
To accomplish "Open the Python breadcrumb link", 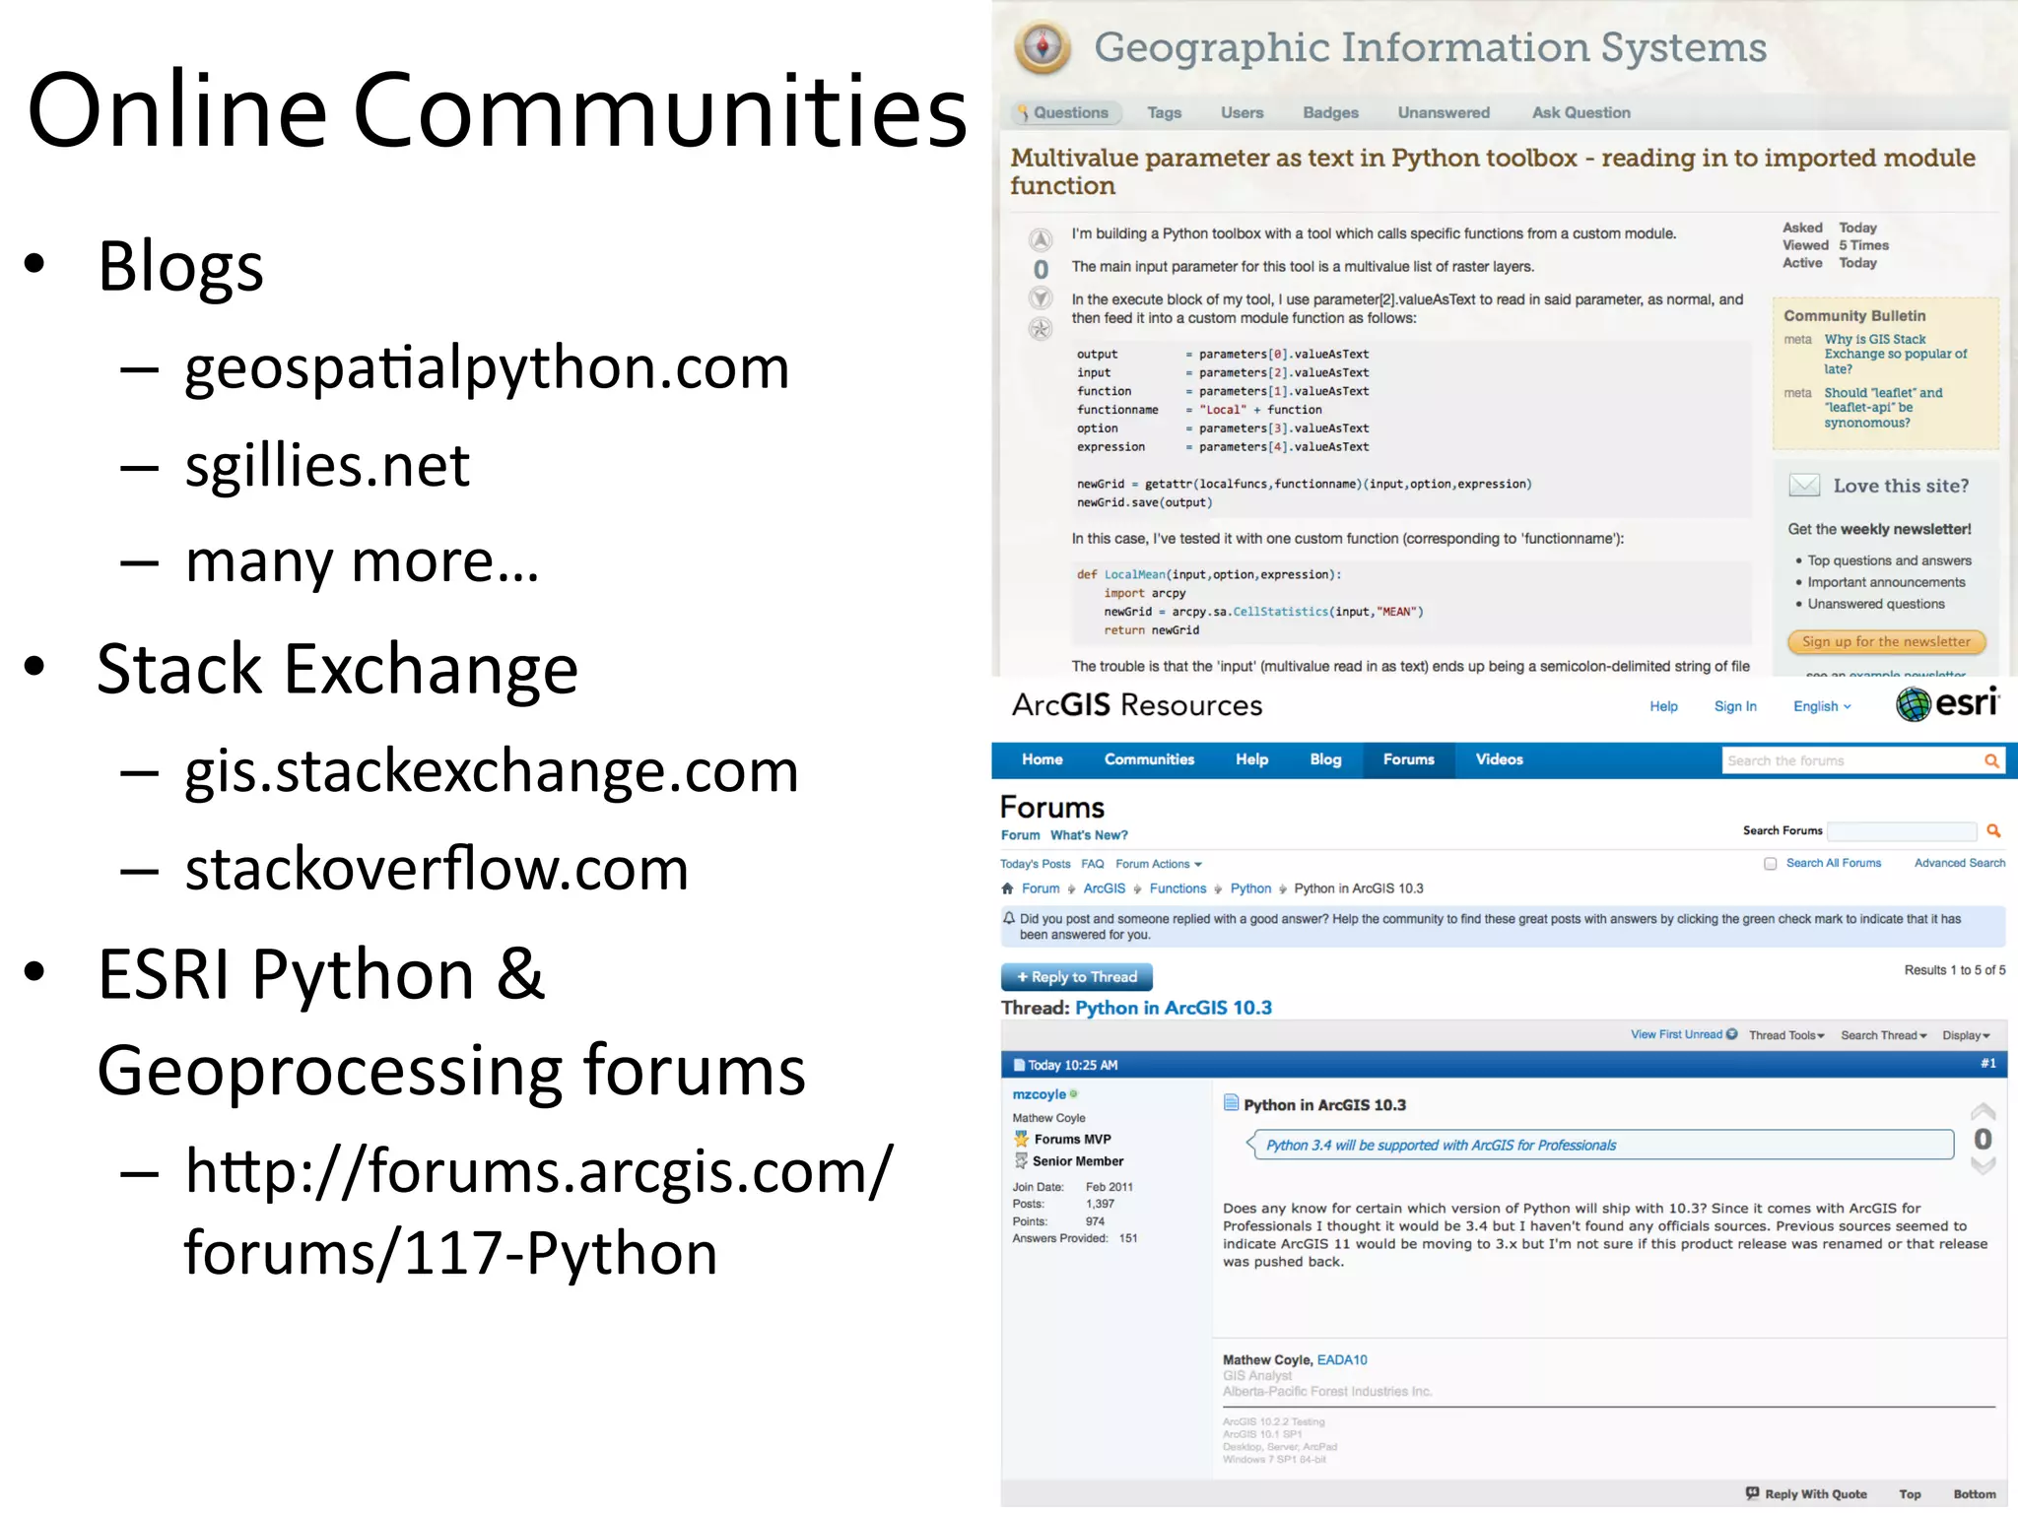I will click(x=1250, y=888).
